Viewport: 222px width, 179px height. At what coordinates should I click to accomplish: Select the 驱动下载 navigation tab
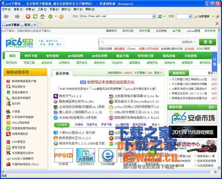pos(122,56)
